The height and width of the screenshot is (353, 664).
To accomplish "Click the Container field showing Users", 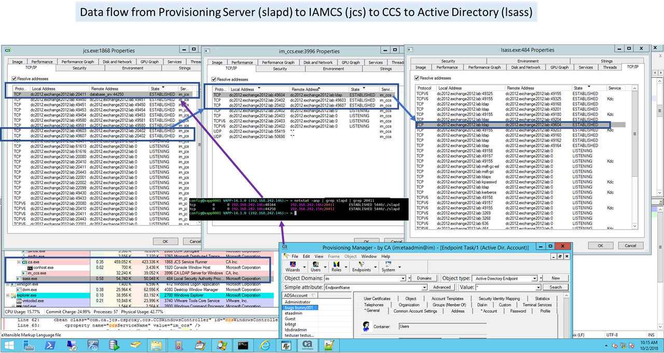I will pos(442,327).
